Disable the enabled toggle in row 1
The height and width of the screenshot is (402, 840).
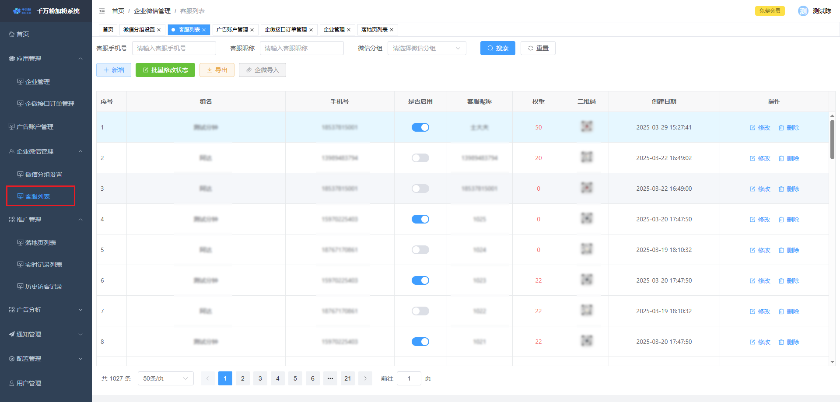(420, 127)
